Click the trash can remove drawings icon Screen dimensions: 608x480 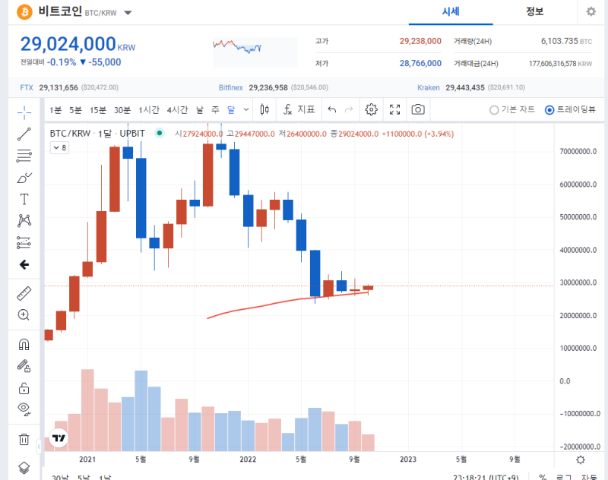(24, 439)
